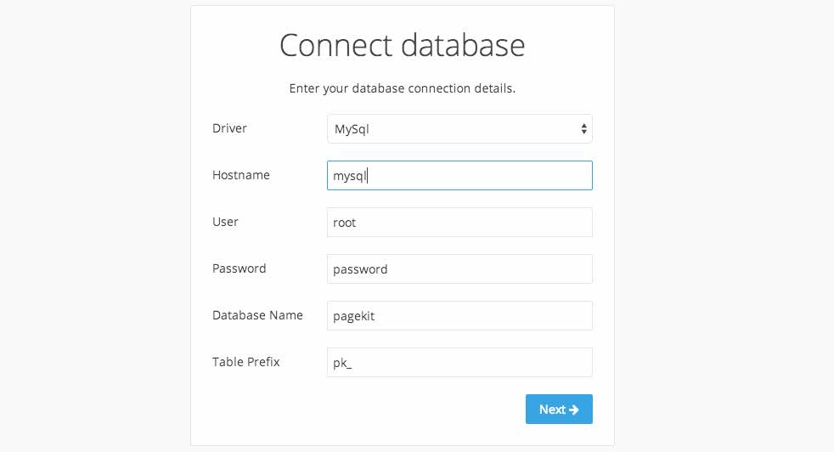Place cursor after mysql in Hostname
834x452 pixels.
click(368, 176)
